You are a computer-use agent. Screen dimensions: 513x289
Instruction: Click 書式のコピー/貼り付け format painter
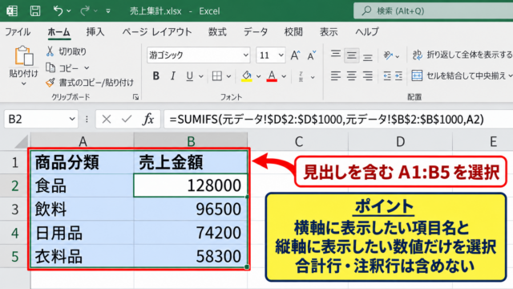tap(90, 83)
